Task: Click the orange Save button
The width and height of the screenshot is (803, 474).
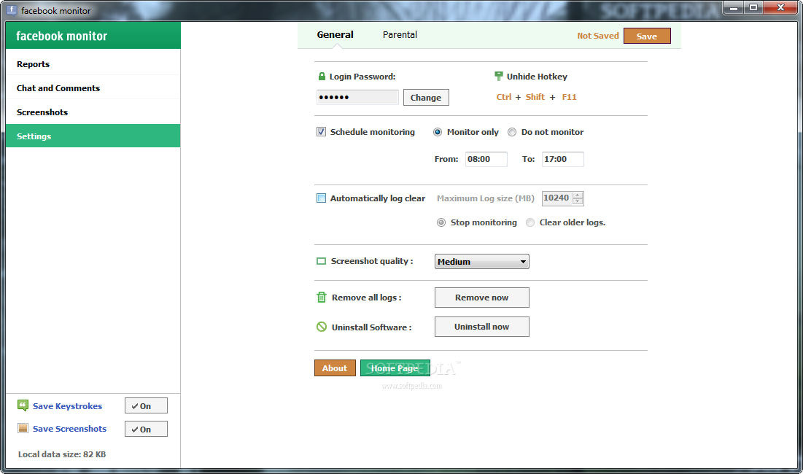Action: click(x=647, y=36)
